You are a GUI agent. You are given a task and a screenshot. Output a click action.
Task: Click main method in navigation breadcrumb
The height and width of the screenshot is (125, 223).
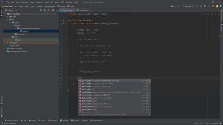(x=71, y=6)
